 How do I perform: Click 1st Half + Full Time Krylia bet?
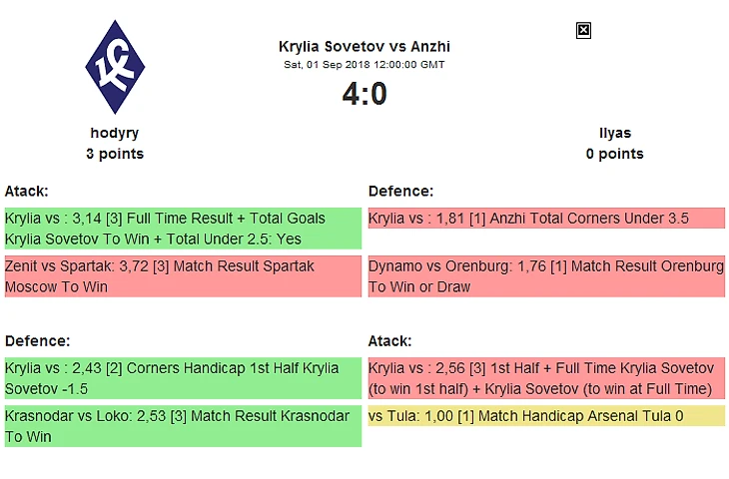click(x=546, y=378)
